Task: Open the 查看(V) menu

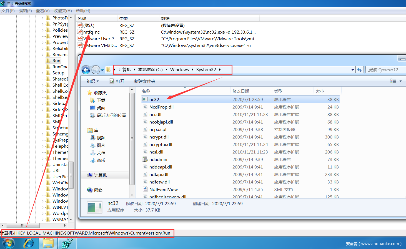Action: click(x=42, y=11)
